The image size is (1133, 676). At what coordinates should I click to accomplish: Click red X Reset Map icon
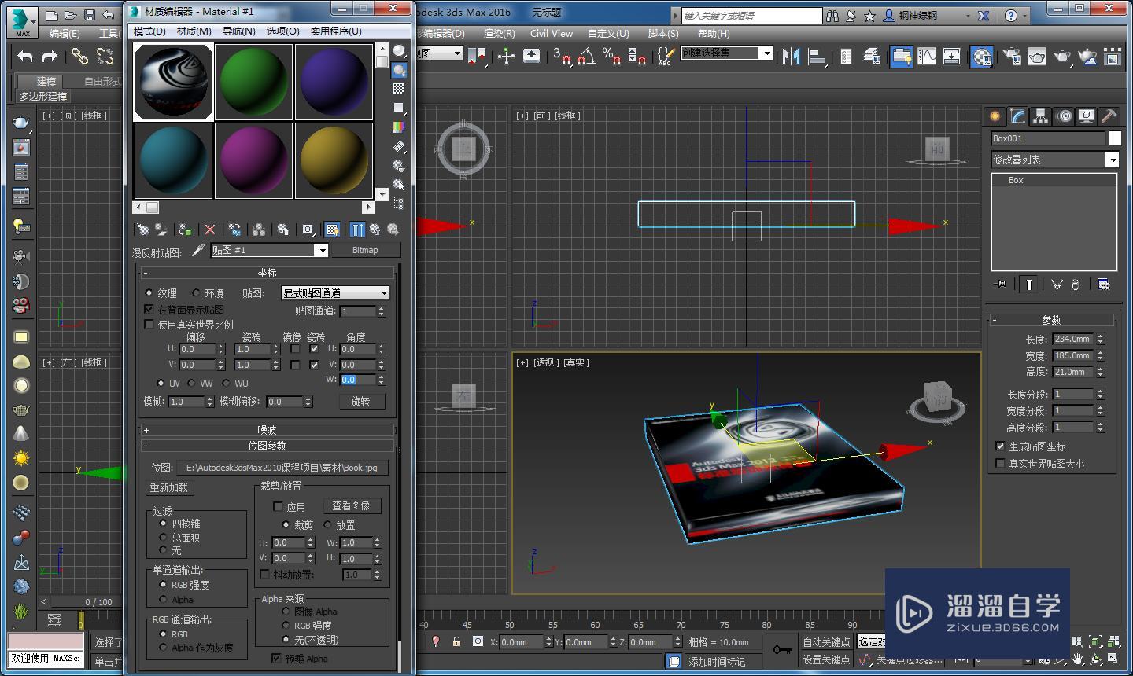coord(210,230)
